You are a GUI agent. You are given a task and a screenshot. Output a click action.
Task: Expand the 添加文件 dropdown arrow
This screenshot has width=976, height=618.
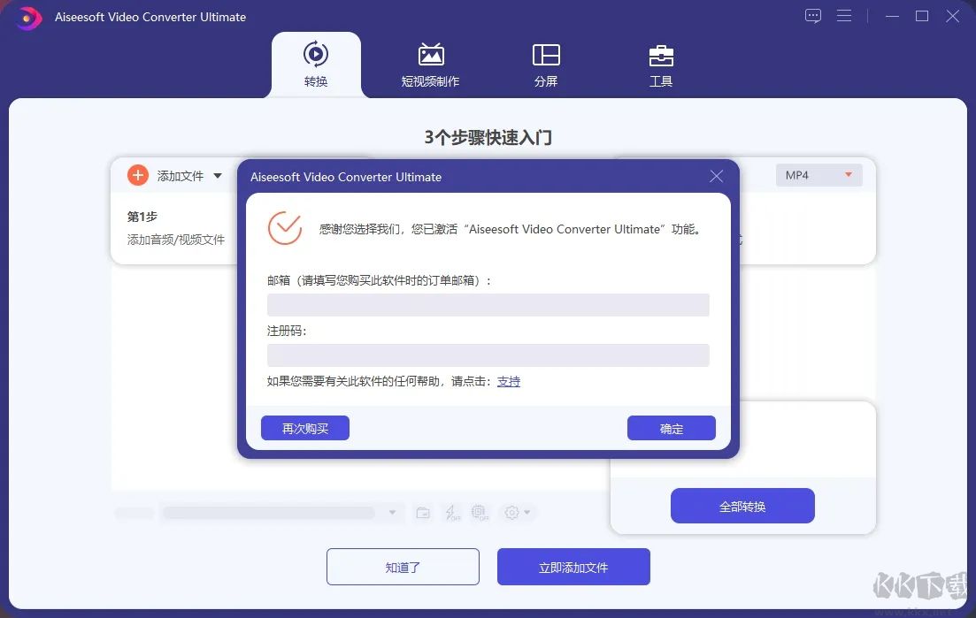pyautogui.click(x=217, y=175)
